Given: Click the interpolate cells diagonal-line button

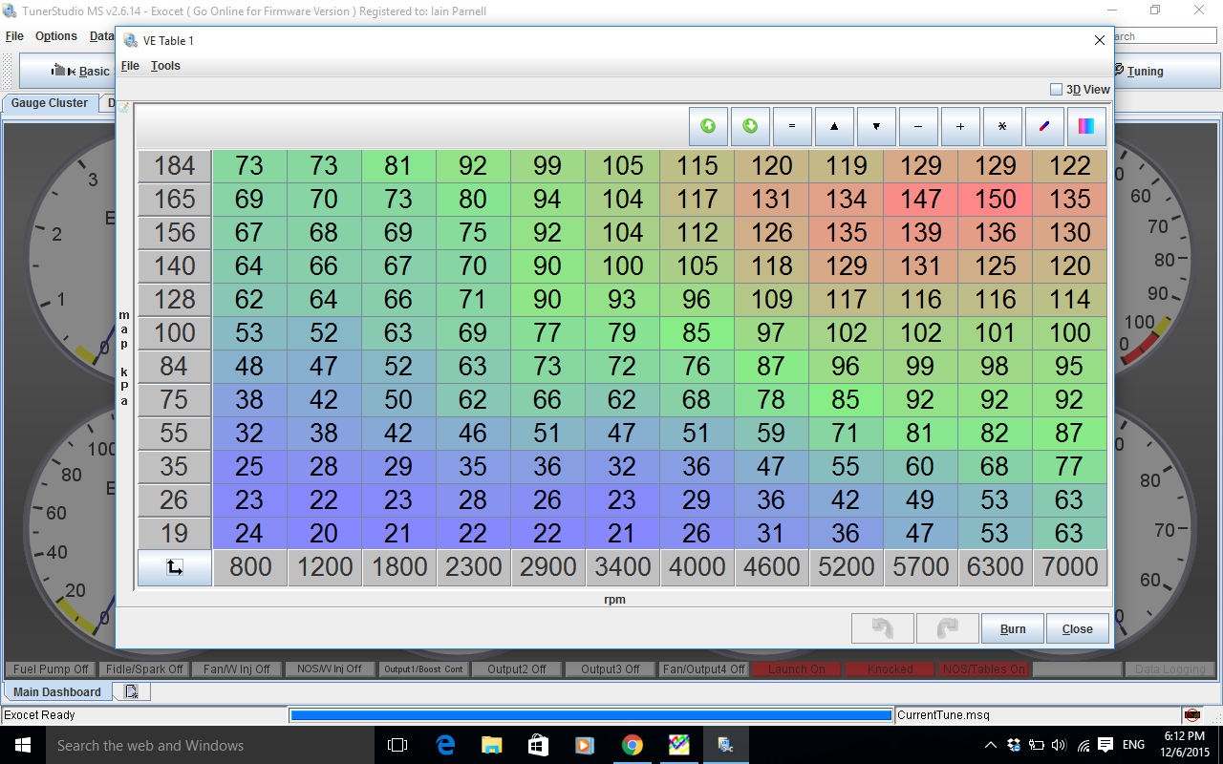Looking at the screenshot, I should point(1044,126).
